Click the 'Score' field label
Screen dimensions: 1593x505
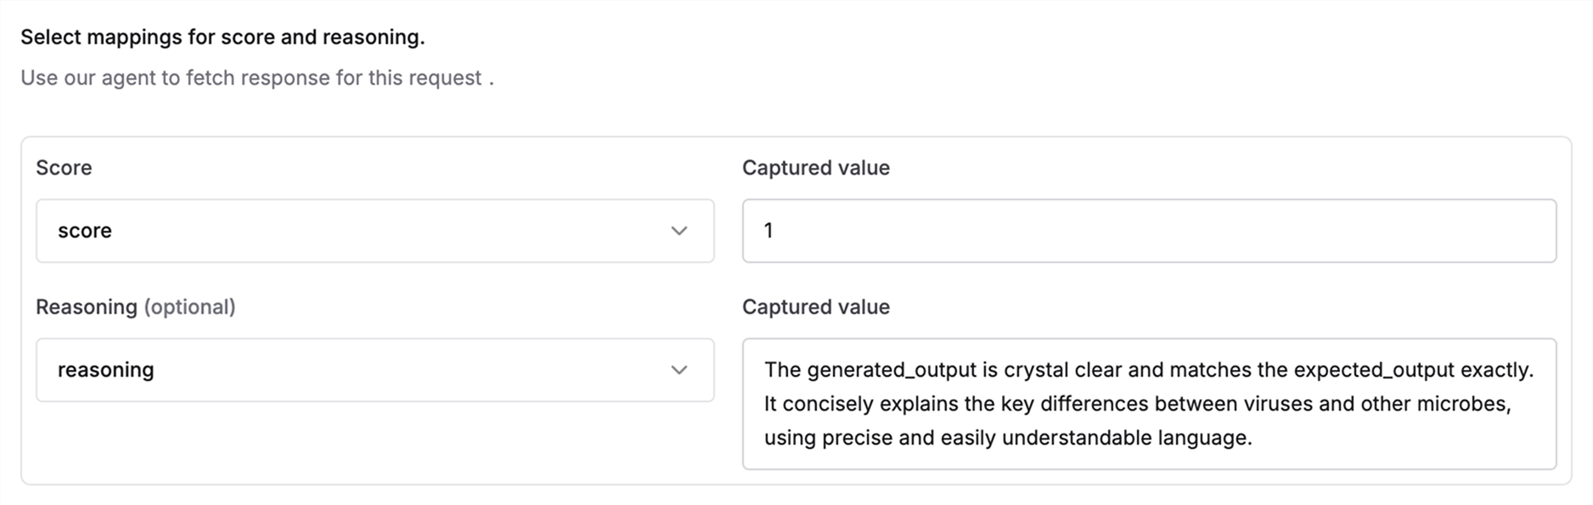point(64,167)
